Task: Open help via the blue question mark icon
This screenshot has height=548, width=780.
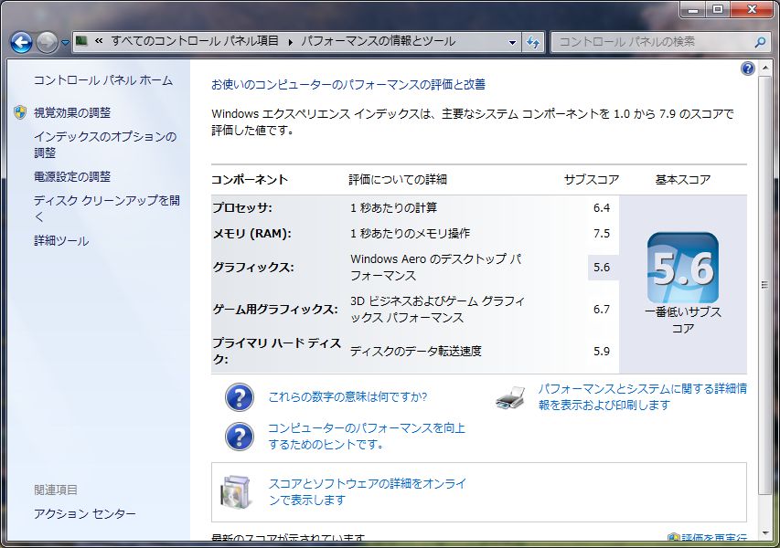Action: (x=748, y=68)
